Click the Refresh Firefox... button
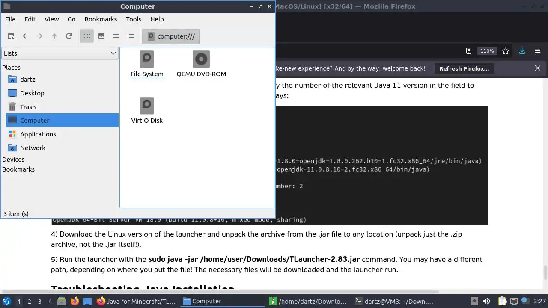 pos(464,68)
